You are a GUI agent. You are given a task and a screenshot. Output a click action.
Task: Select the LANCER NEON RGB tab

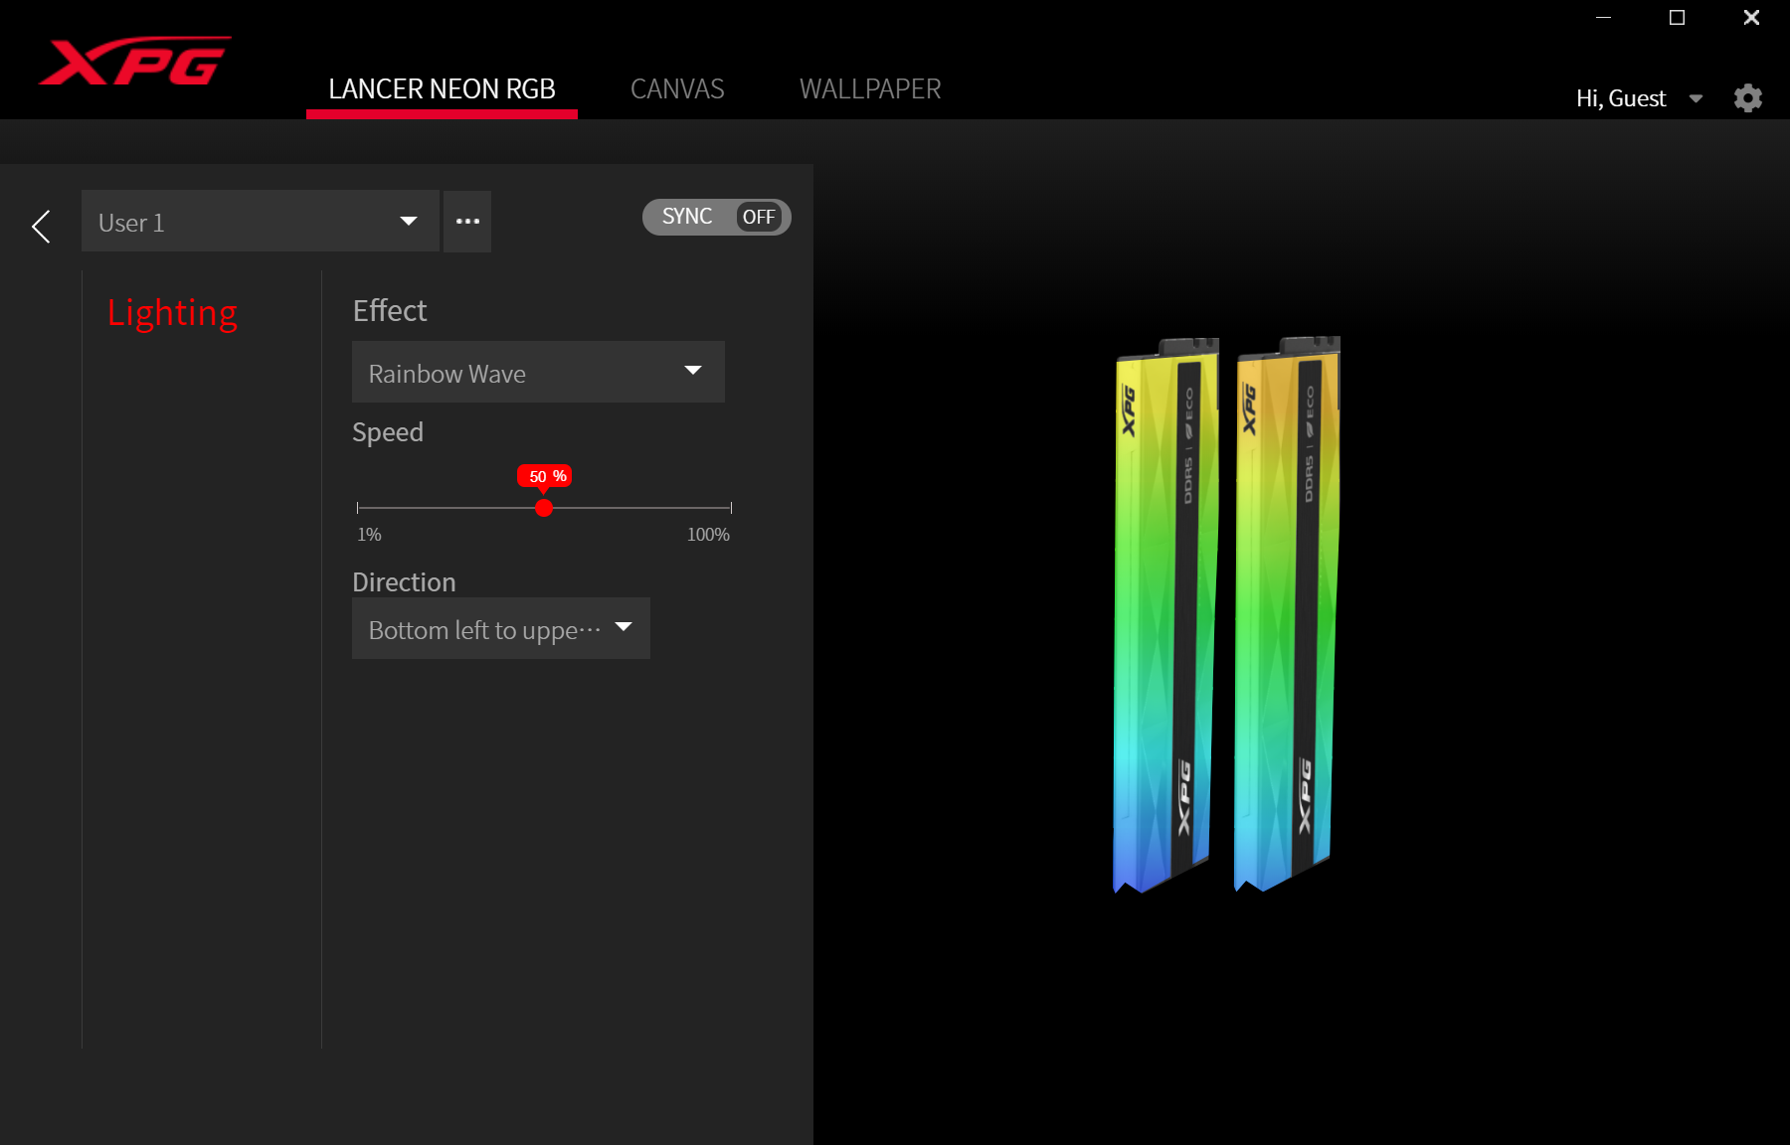(442, 89)
